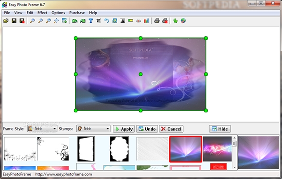Click the blue rotate arrow icon
Image resolution: width=282 pixels, height=179 pixels.
pos(106,21)
